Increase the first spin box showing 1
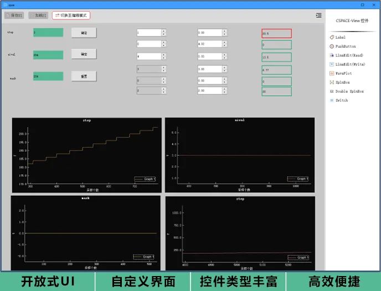The image size is (381, 291). coord(163,31)
